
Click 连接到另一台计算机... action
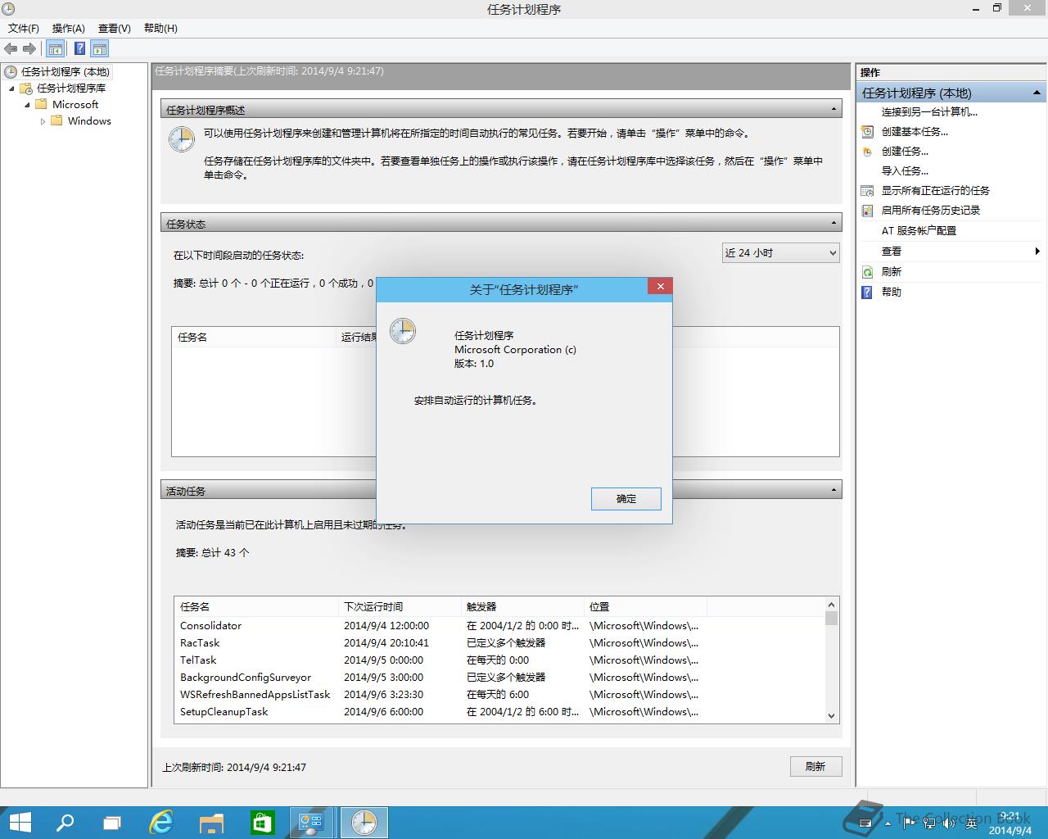click(x=929, y=112)
